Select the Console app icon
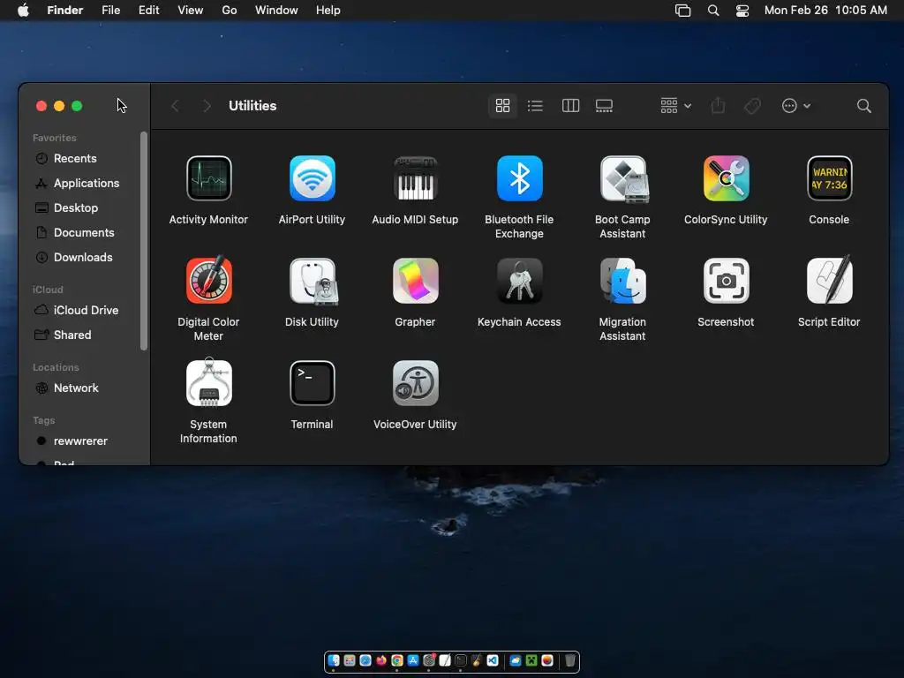 [829, 178]
